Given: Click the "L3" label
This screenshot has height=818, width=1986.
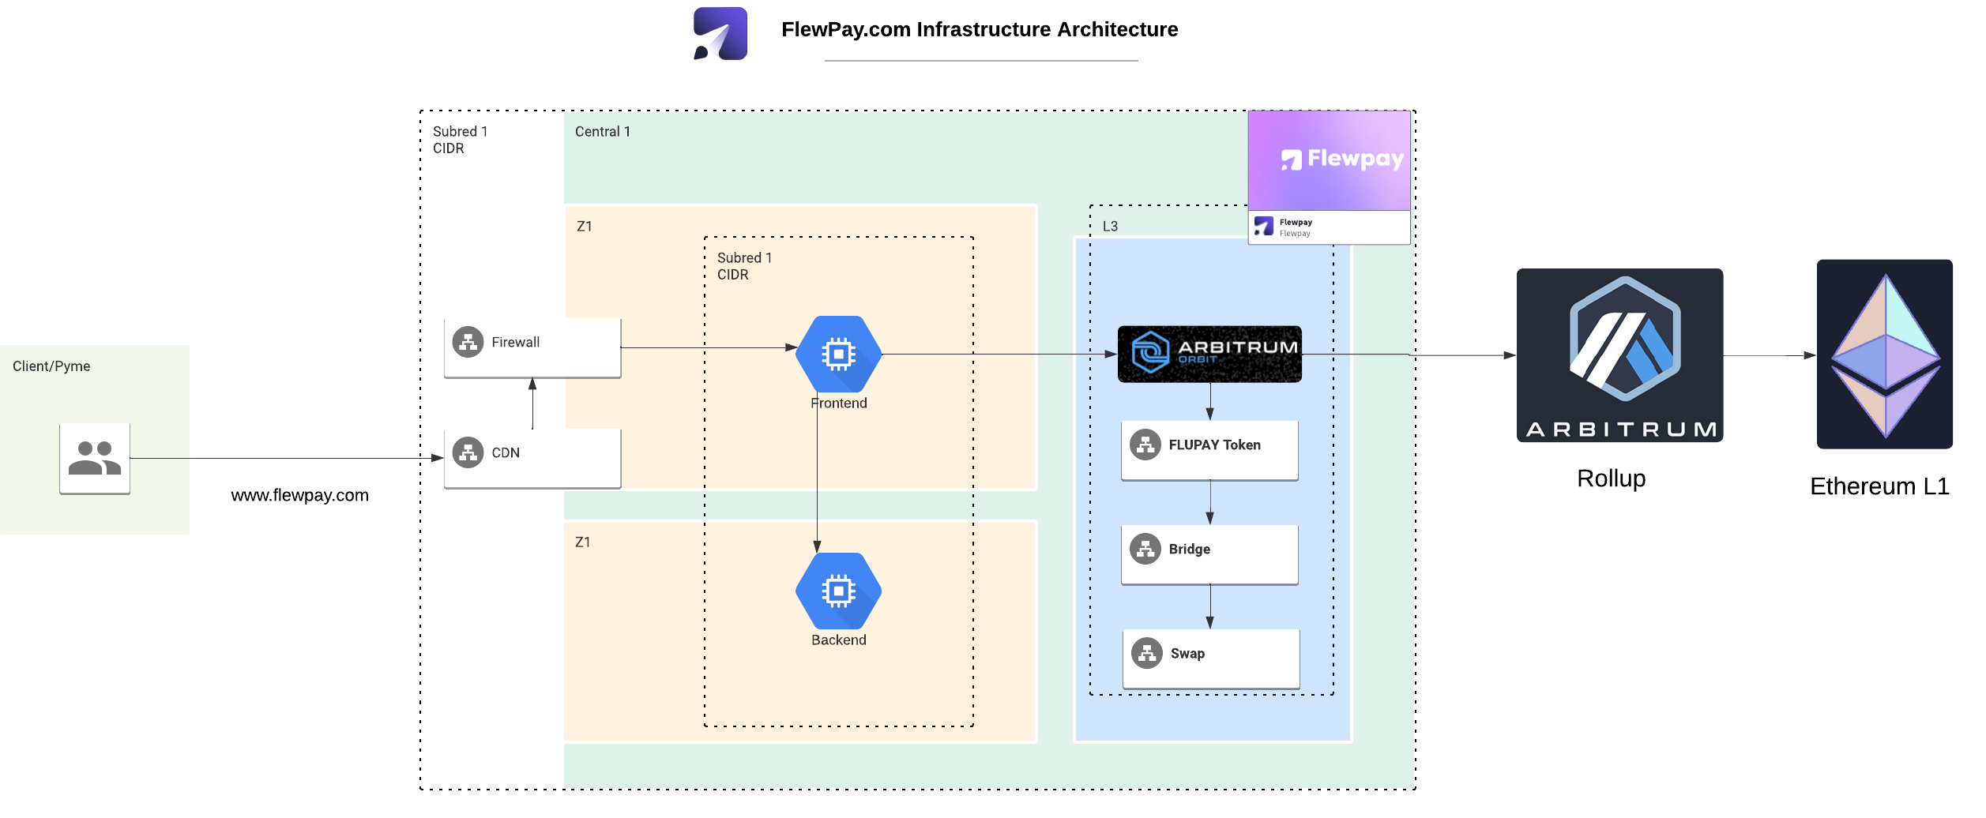Looking at the screenshot, I should tap(1111, 227).
